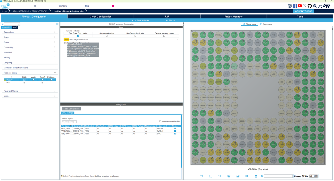The width and height of the screenshot is (334, 181).
Task: Switch to System view
Action: (x=266, y=24)
